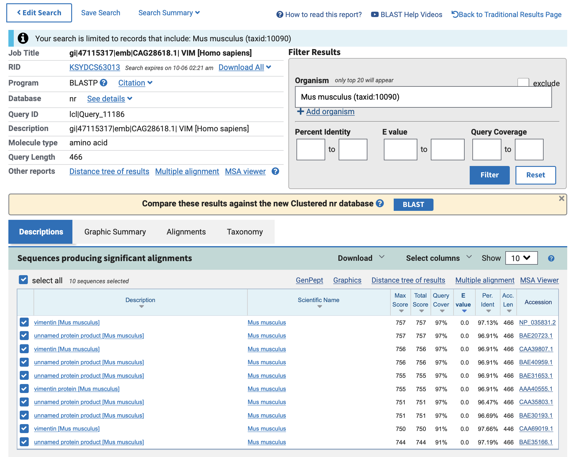The width and height of the screenshot is (578, 457).
Task: Uncheck the select all checkbox
Action: coord(23,280)
